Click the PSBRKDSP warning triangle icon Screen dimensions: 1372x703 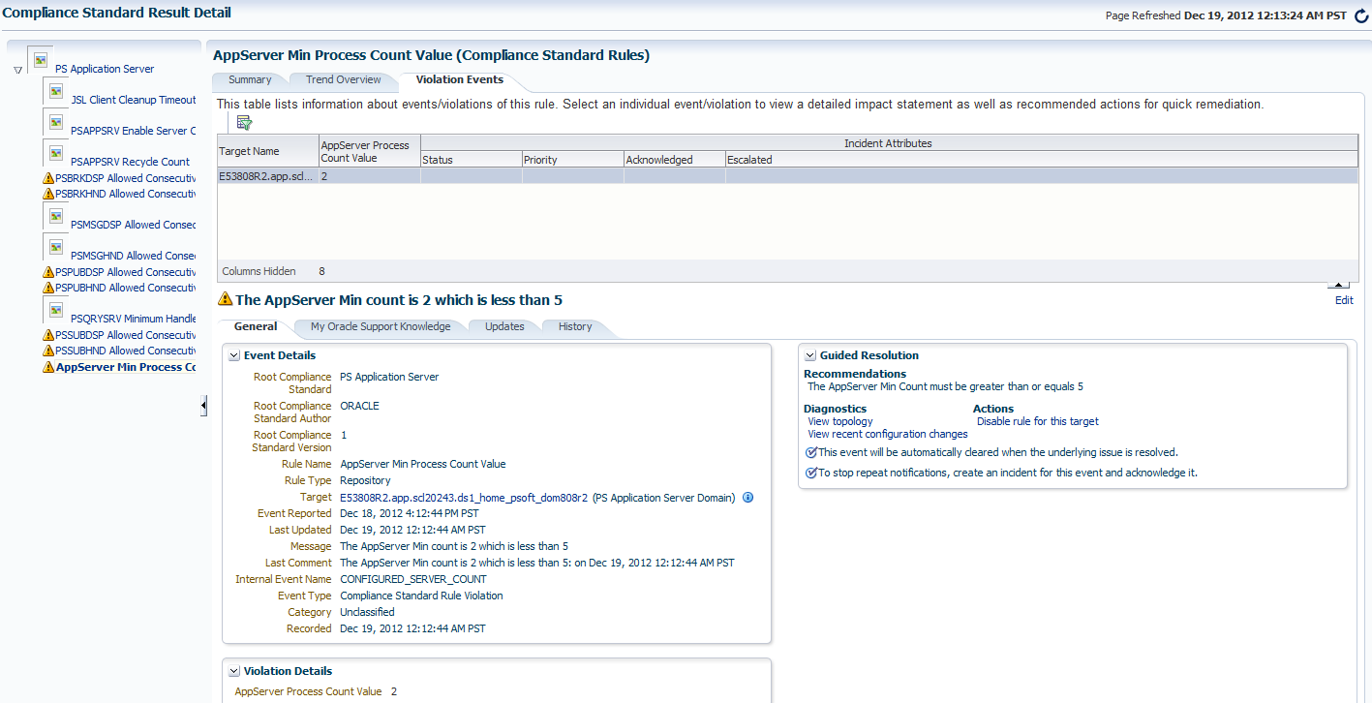tap(48, 178)
